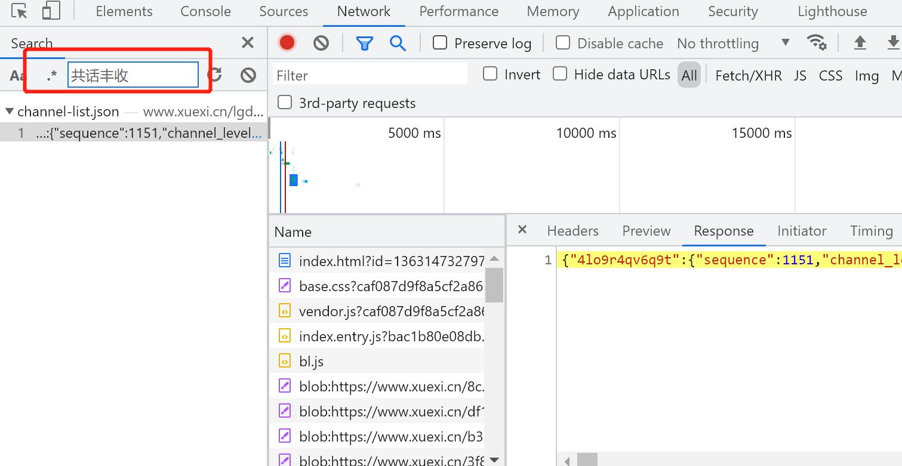This screenshot has width=902, height=466.
Task: Switch to the Console tab
Action: tap(205, 11)
